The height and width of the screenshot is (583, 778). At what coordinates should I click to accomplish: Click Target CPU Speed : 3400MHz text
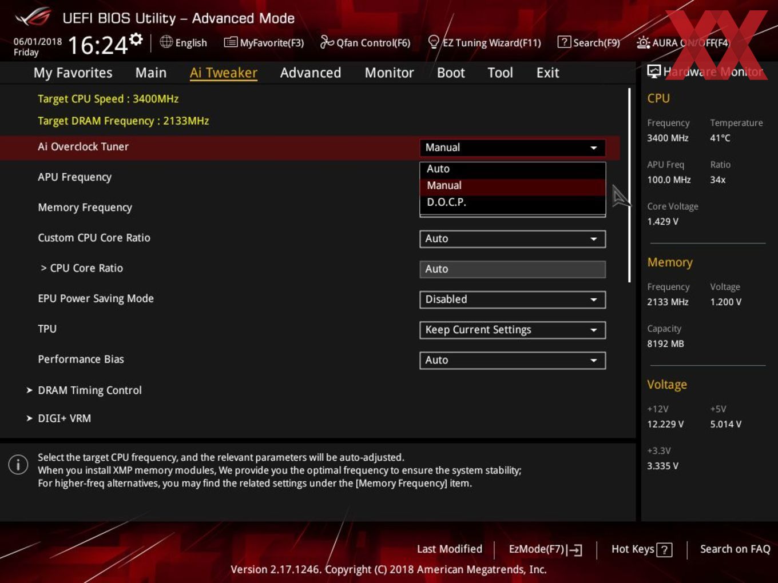108,99
